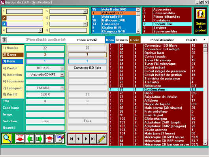This screenshot has height=157, width=209.
Task: Select 'Balladeurs DVD' in category list
Action: click(x=114, y=21)
